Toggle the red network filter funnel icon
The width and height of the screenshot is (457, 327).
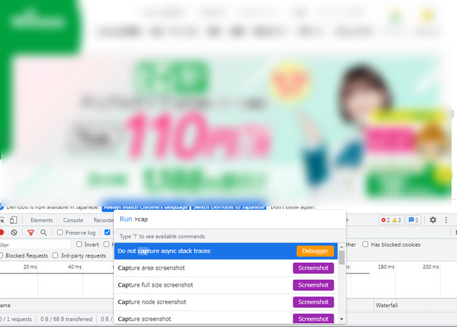click(30, 232)
